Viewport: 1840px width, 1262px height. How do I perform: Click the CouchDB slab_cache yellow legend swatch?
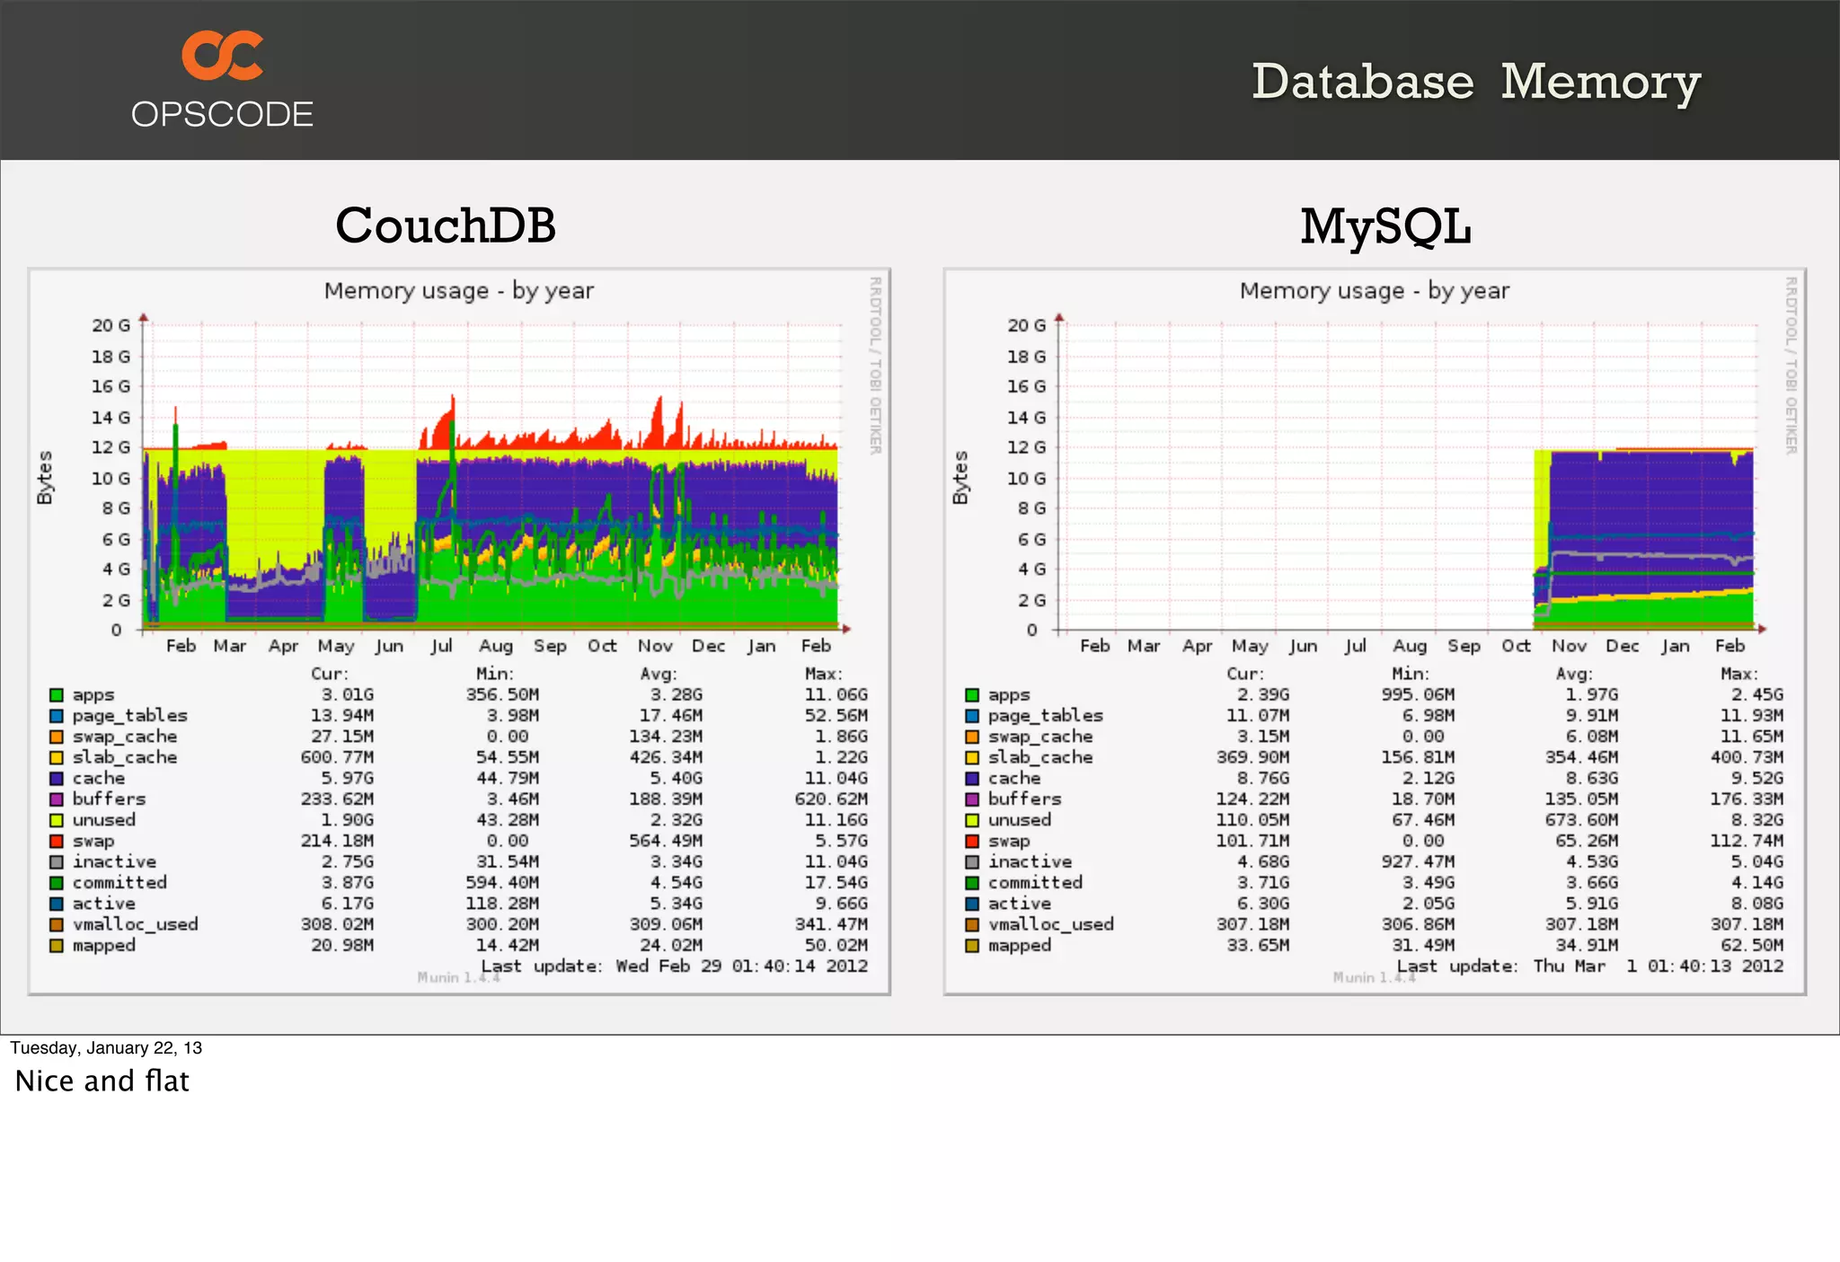[x=56, y=757]
